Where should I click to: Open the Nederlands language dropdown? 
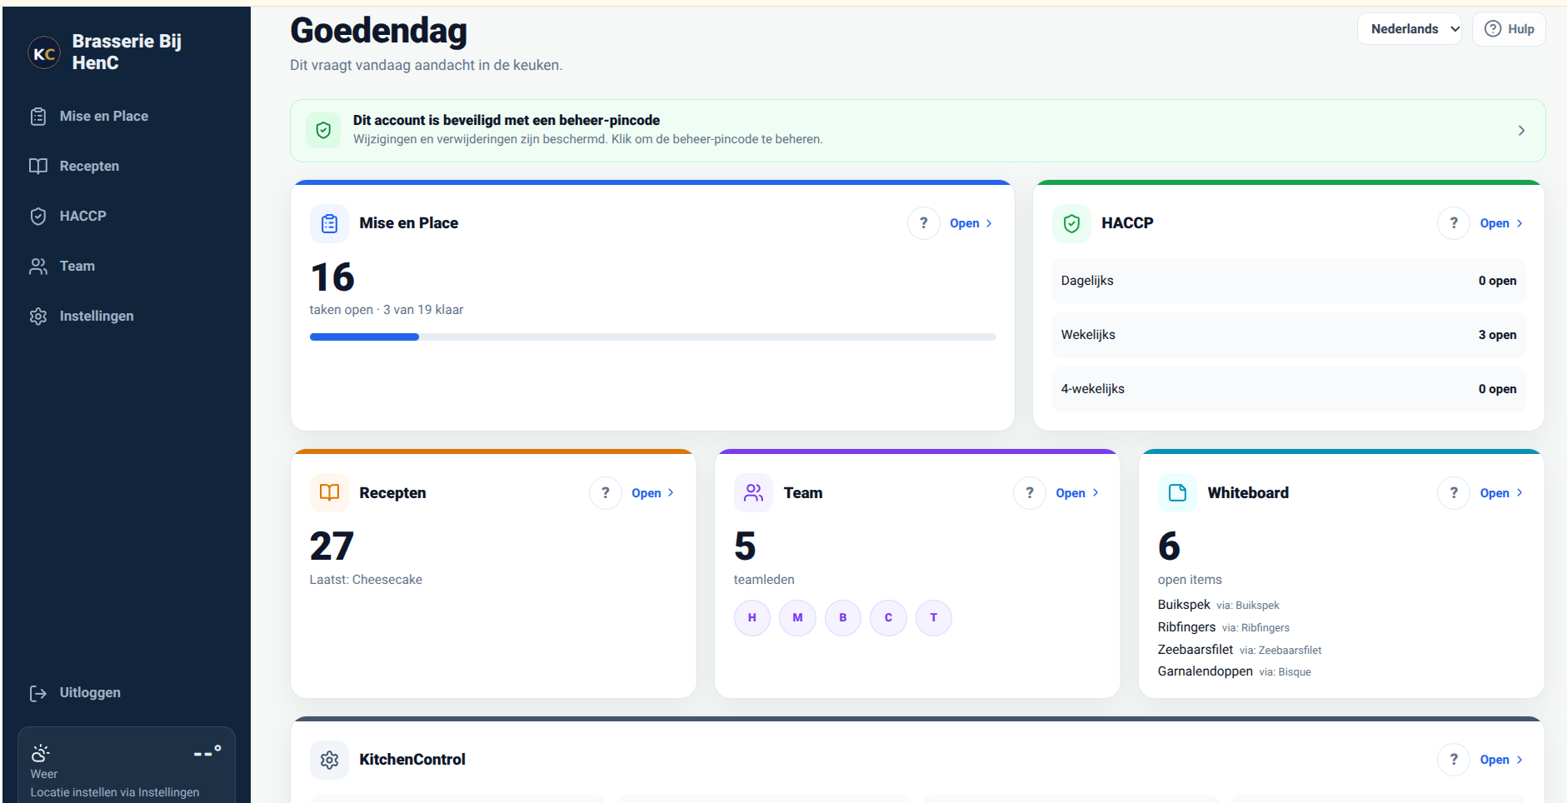point(1410,29)
